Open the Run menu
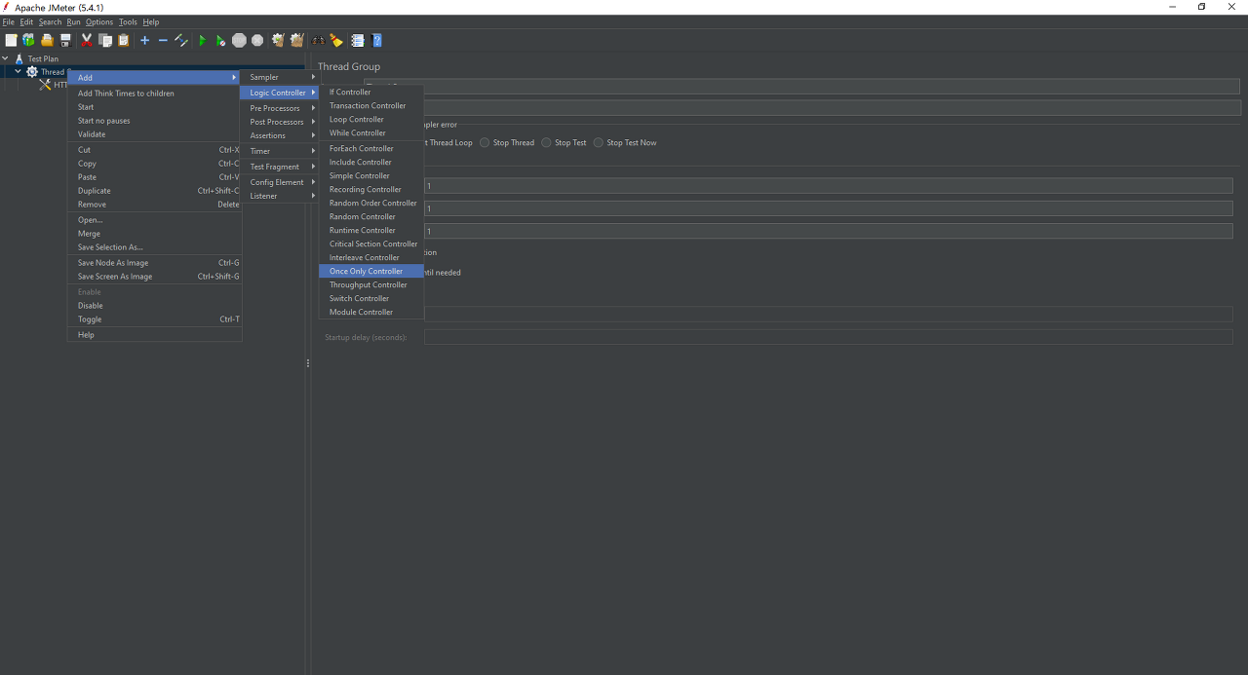This screenshot has height=675, width=1248. coord(73,21)
